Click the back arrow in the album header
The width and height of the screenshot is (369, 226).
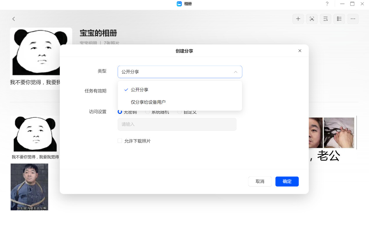(x=14, y=19)
